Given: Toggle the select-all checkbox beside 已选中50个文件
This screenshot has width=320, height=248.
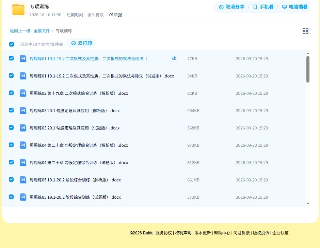Looking at the screenshot, I should click(12, 44).
